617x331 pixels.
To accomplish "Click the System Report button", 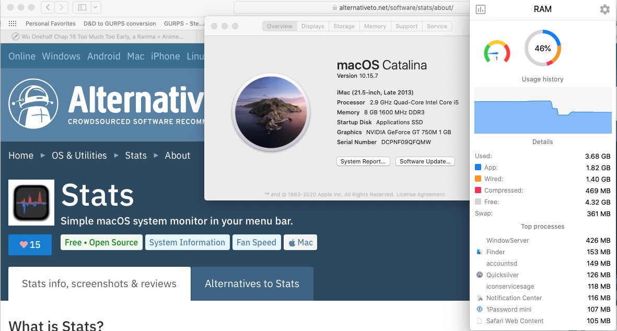I will pos(363,161).
